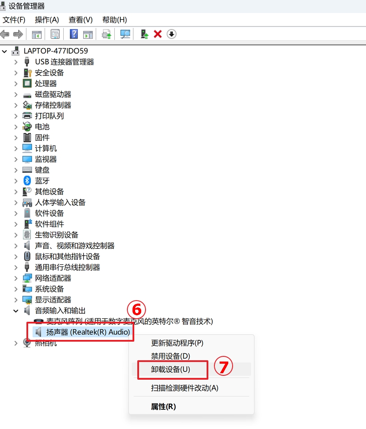Open the 操作(A) menu
Image resolution: width=366 pixels, height=429 pixels.
pyautogui.click(x=47, y=20)
